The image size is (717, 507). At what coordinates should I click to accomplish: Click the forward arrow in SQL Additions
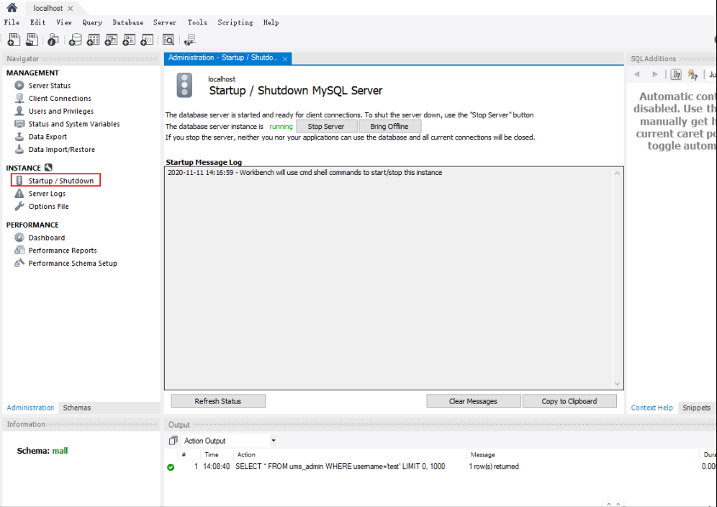click(x=655, y=74)
